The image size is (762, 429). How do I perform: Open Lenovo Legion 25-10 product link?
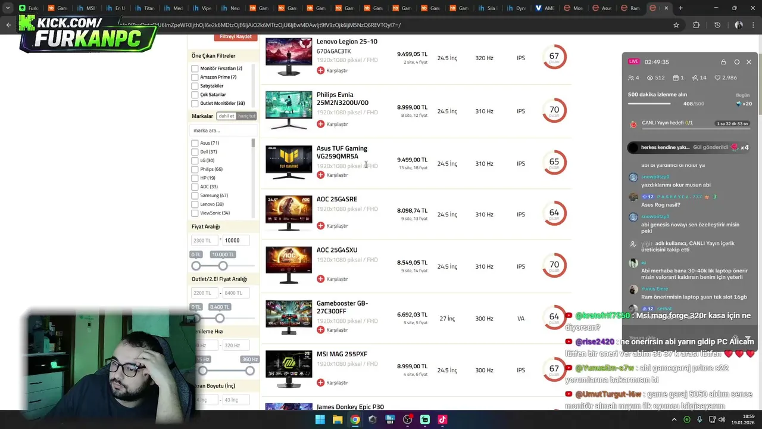[x=346, y=42]
